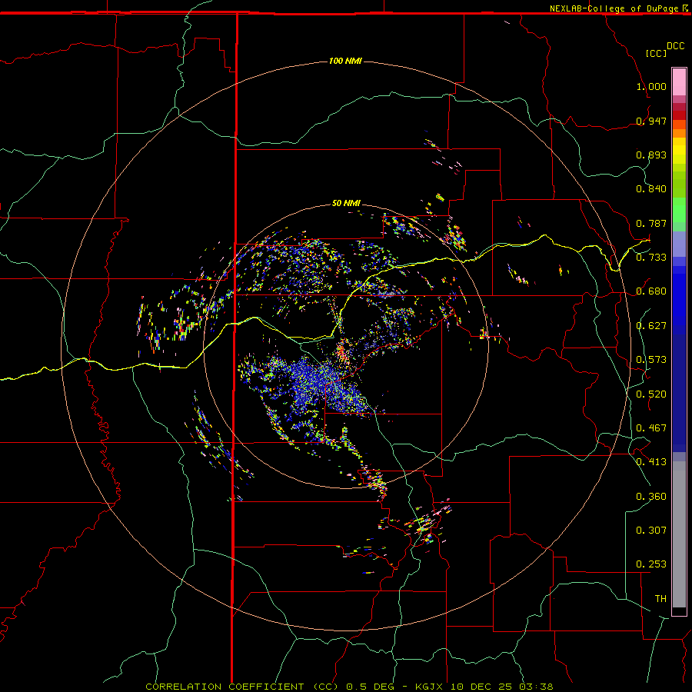
Task: Click the 0.413 legend value
Action: click(651, 462)
